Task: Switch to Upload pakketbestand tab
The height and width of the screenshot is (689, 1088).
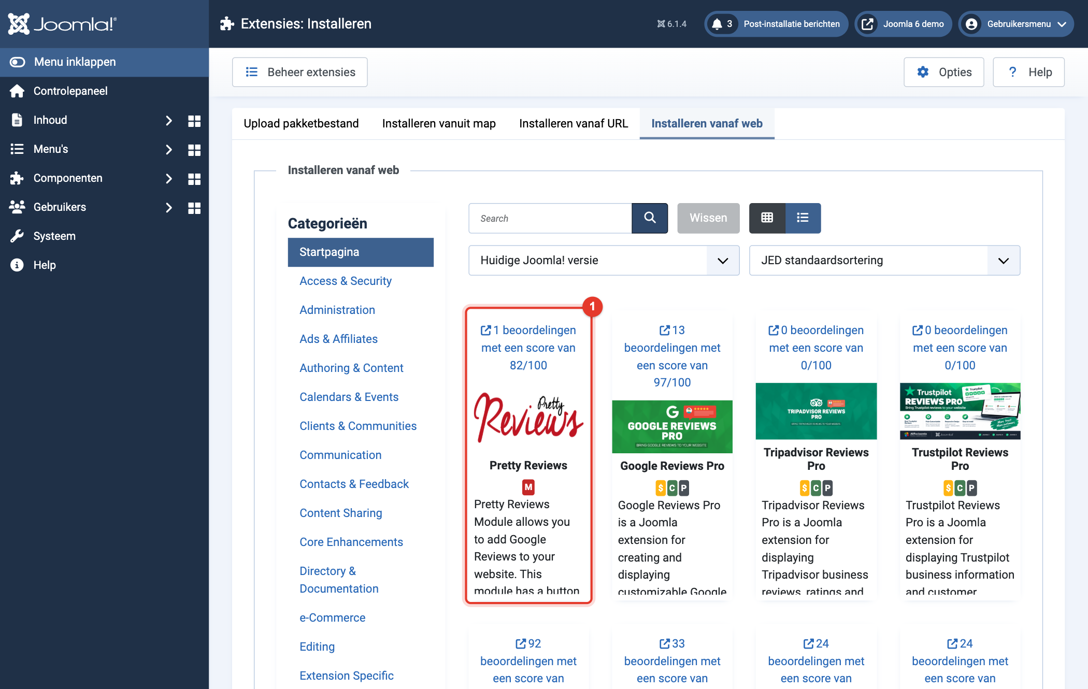Action: click(301, 123)
